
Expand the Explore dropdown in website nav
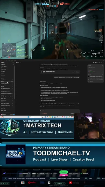56,173
